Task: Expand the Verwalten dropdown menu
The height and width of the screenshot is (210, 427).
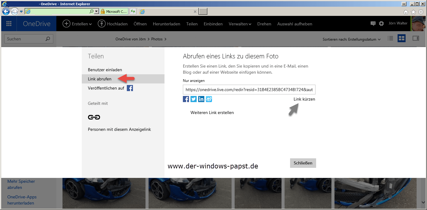Action: point(240,24)
